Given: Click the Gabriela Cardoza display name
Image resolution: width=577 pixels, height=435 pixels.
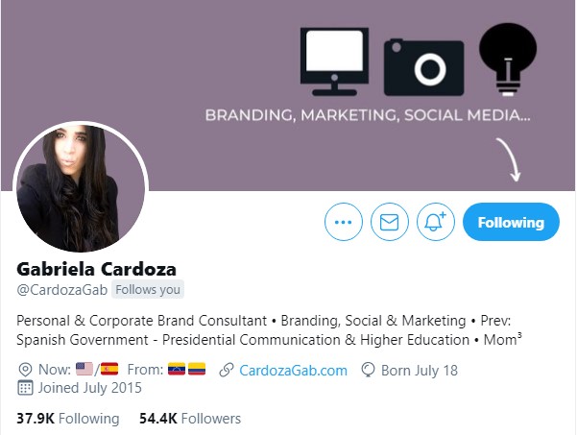Looking at the screenshot, I should (x=96, y=269).
